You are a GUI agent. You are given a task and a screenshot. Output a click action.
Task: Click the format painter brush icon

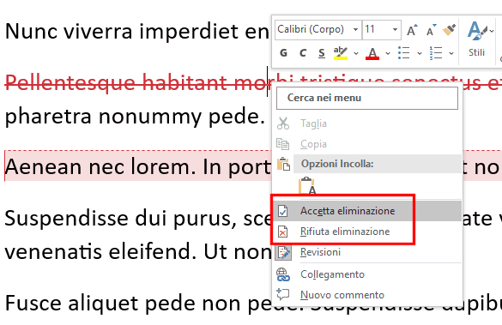(x=449, y=30)
